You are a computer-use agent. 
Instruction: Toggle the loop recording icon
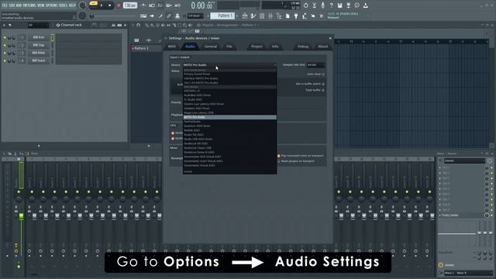tap(177, 5)
